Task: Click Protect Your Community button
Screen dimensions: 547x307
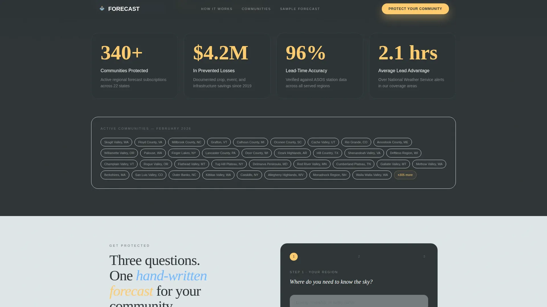Action: 415,9
